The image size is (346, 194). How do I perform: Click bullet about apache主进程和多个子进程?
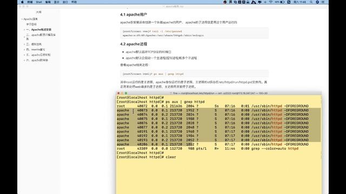pos(161,58)
